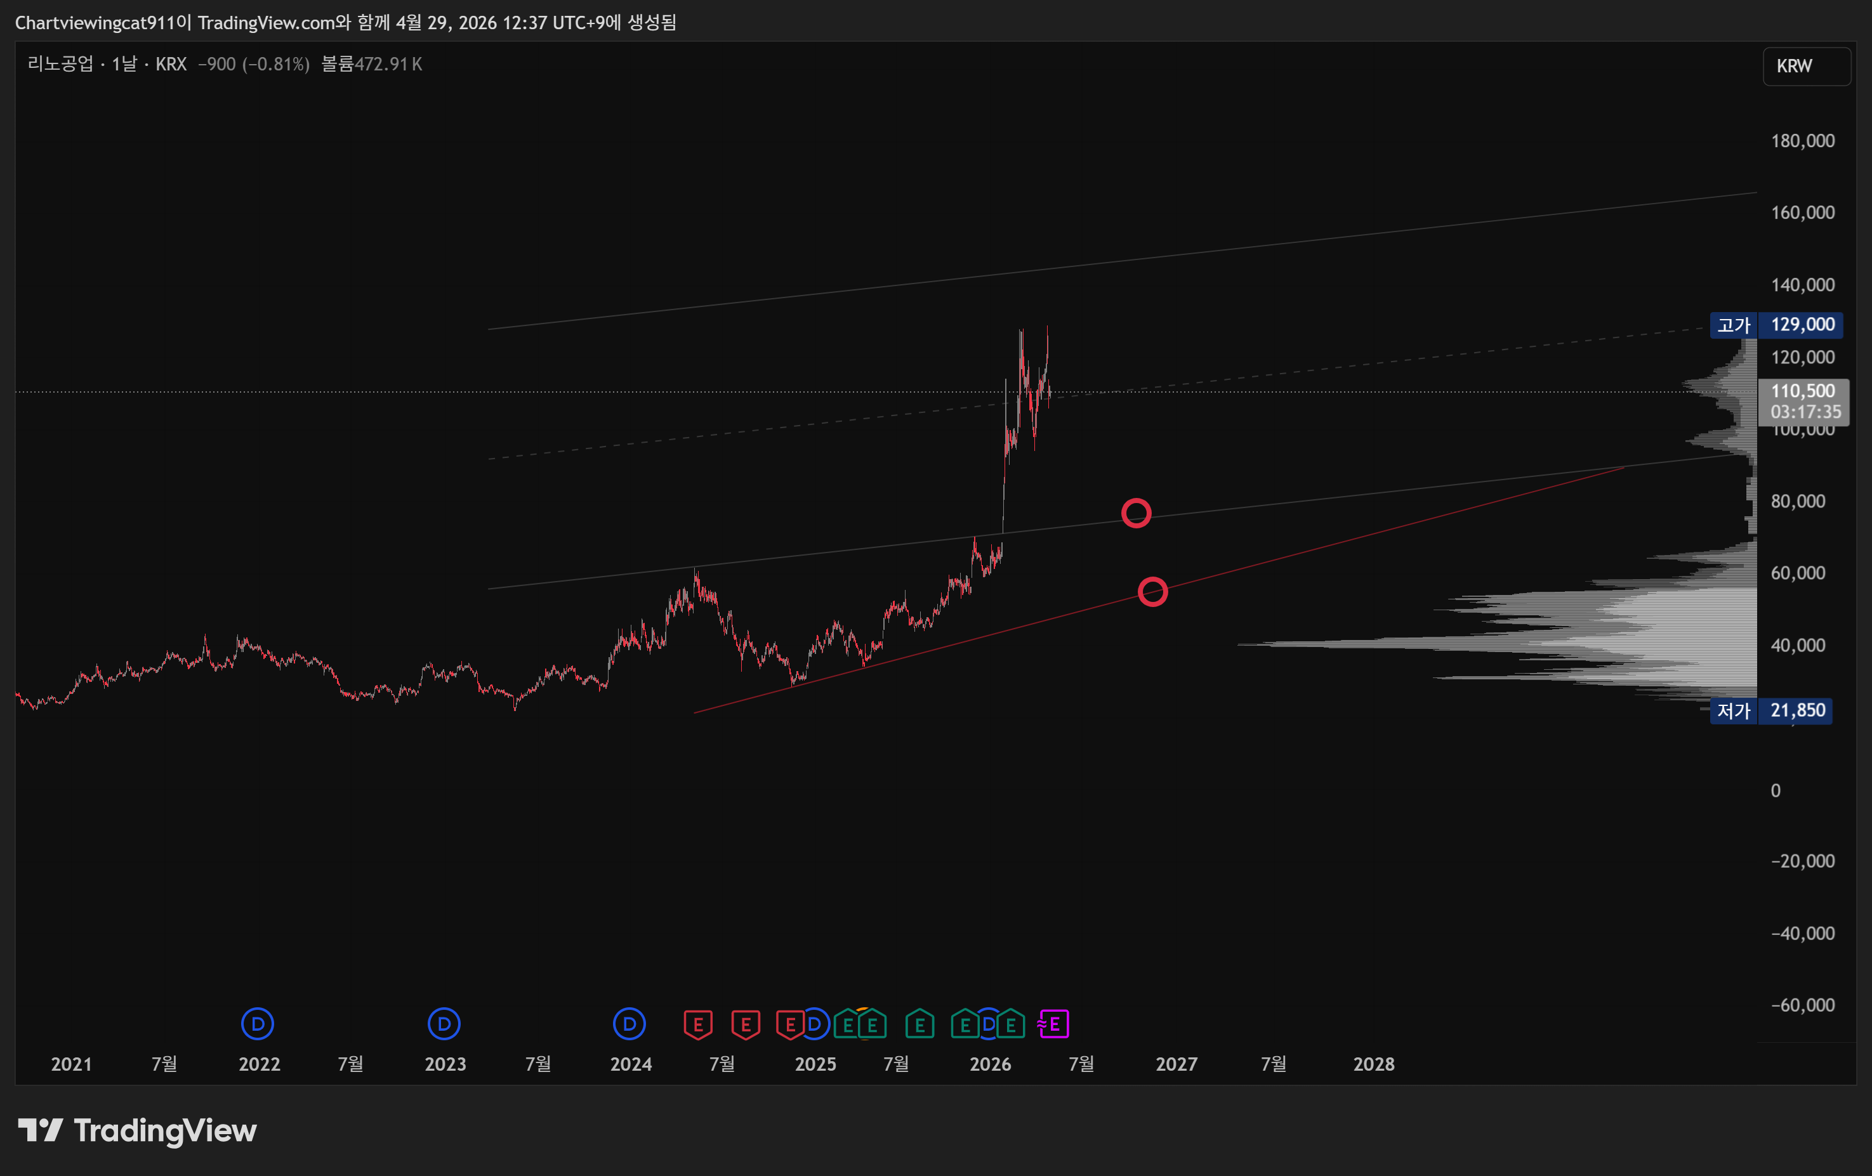Click the leftmost red earnings E marker
Viewport: 1872px width, 1176px height.
tap(697, 1024)
